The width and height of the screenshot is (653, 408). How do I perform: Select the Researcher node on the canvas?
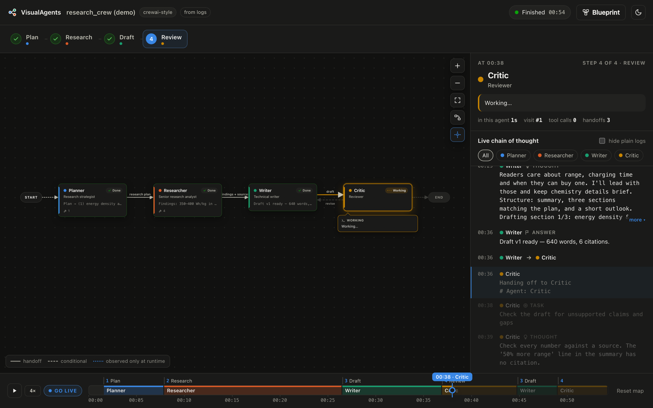188,200
